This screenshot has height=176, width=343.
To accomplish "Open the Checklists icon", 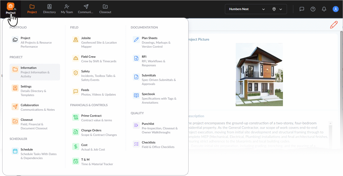I will (x=136, y=144).
